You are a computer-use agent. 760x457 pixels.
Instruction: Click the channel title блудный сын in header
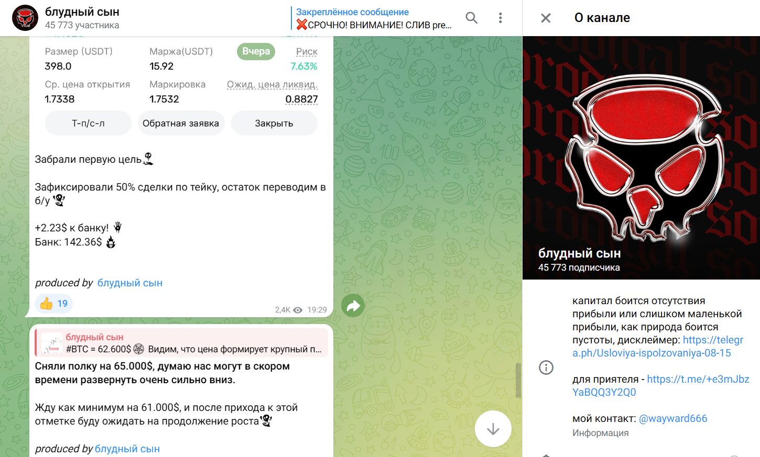(82, 12)
